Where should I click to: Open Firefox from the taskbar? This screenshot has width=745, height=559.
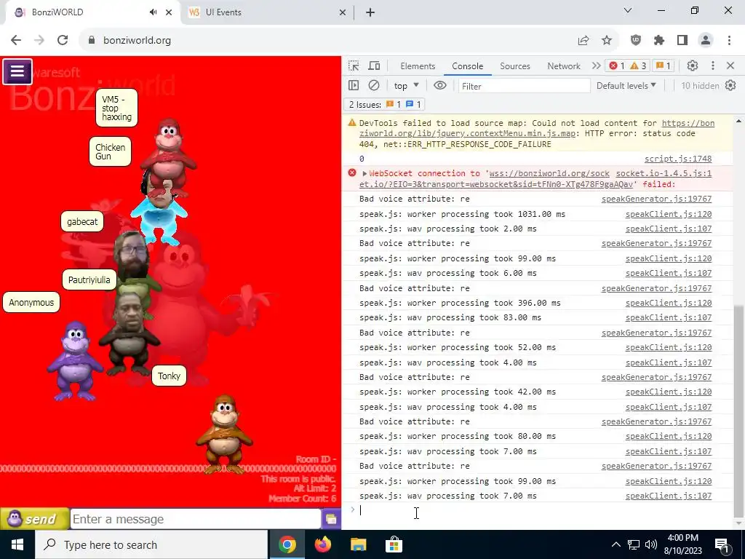pos(323,544)
